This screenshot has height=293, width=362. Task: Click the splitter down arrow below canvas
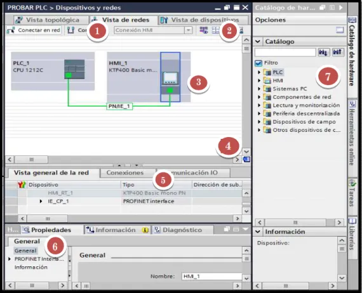(137, 166)
